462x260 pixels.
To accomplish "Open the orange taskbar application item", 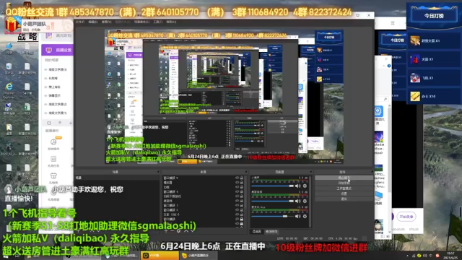I will click(x=160, y=255).
